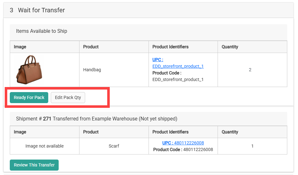Click the brown handbag product image
Viewport: 298px width, 175px height.
[x=29, y=69]
